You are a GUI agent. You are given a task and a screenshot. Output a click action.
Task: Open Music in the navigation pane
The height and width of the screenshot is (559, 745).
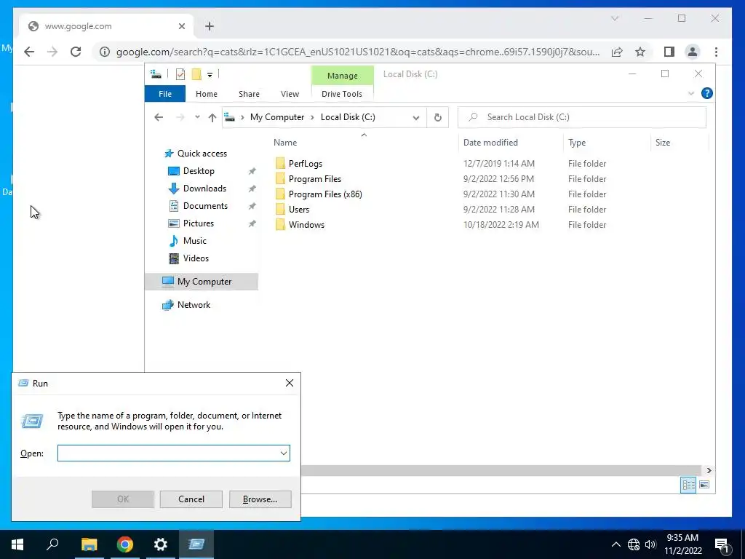point(195,241)
